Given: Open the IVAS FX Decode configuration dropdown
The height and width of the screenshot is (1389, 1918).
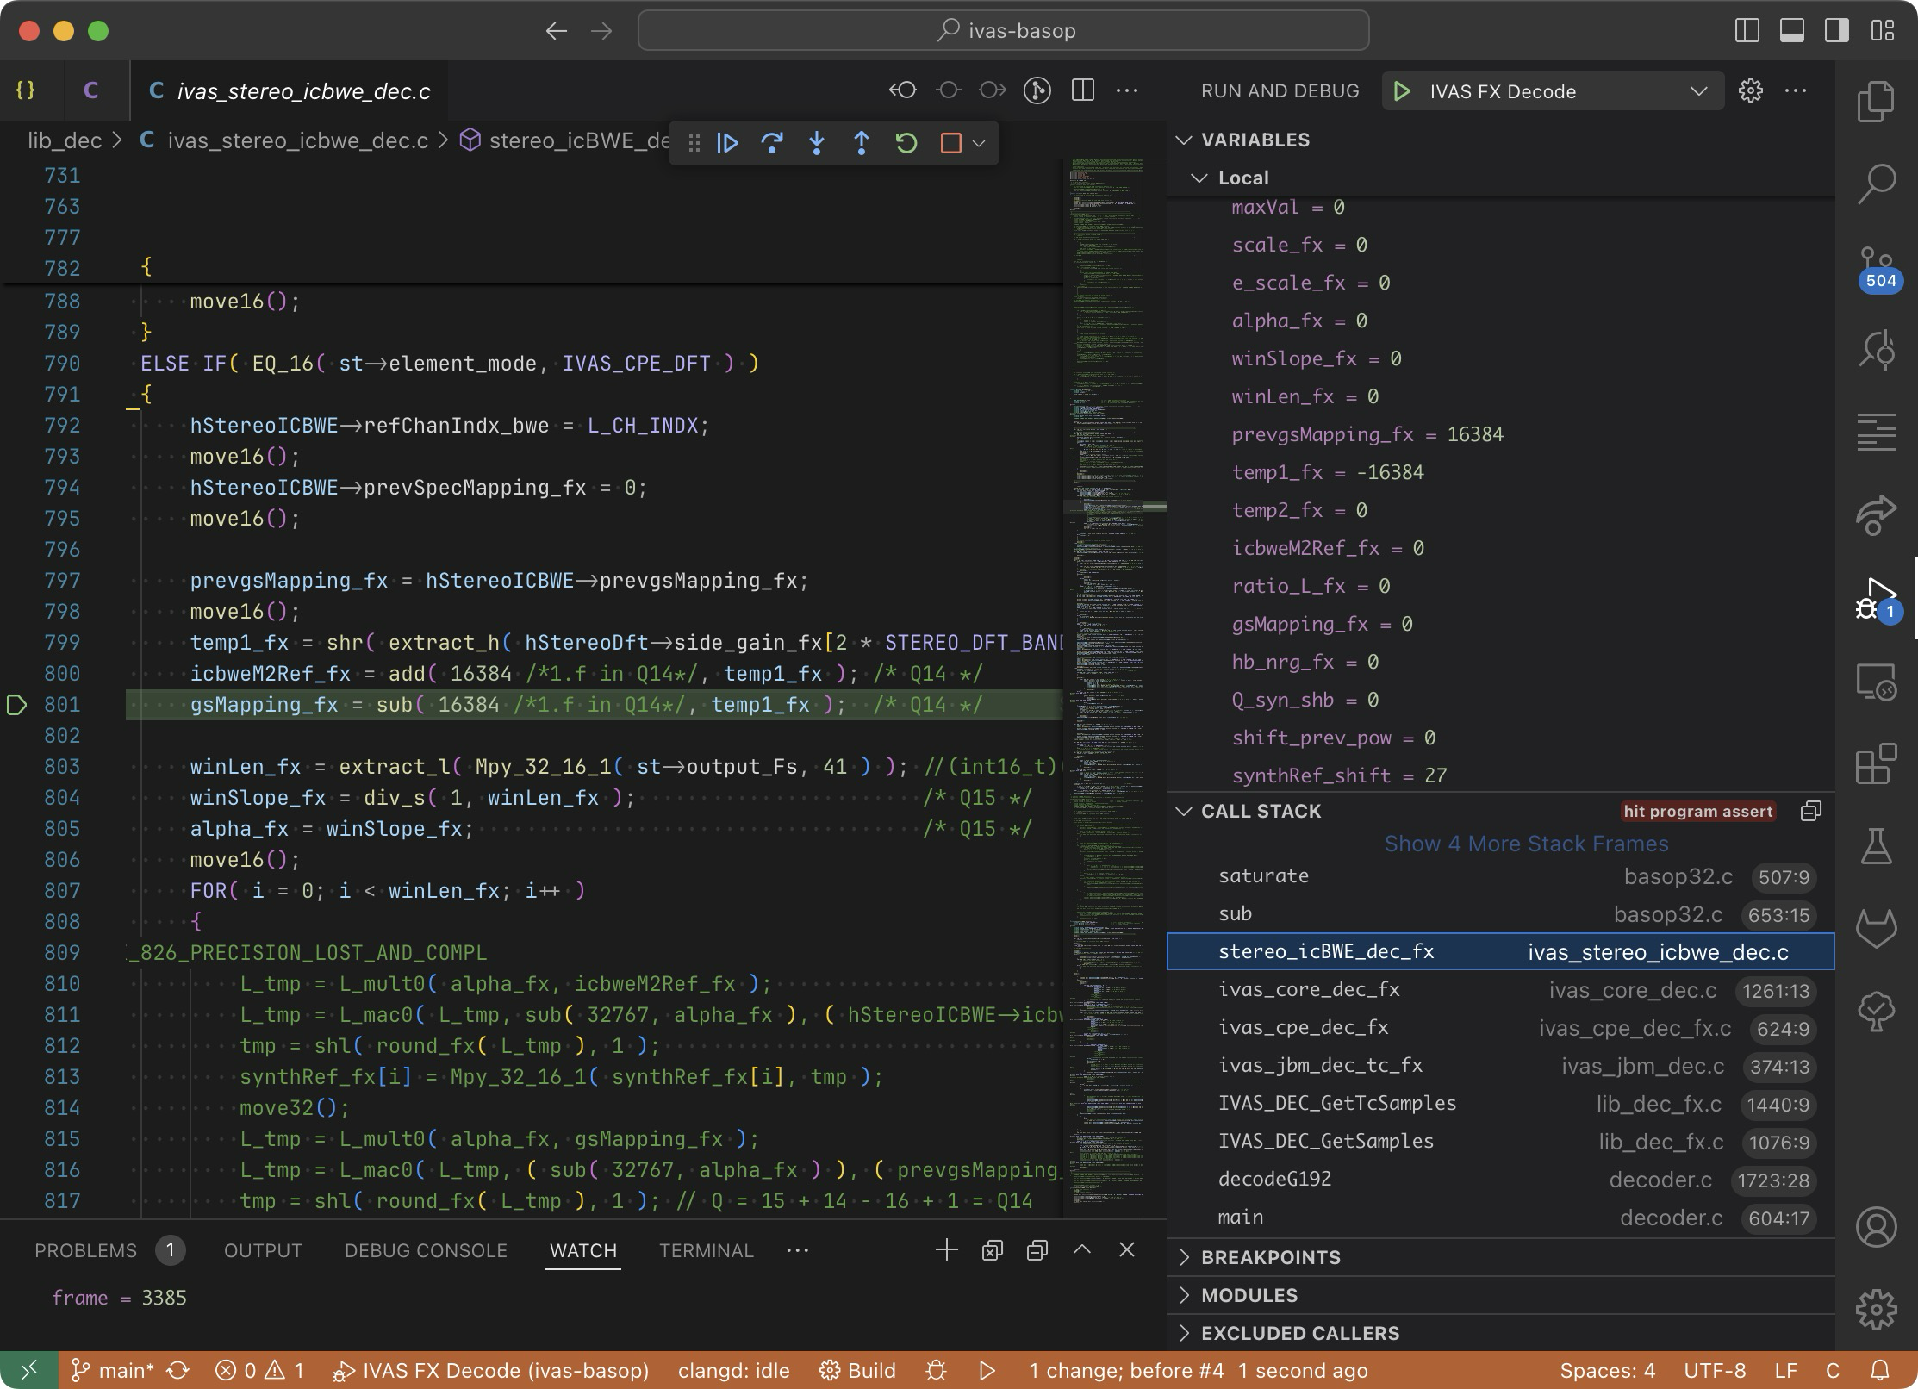Looking at the screenshot, I should 1698,91.
